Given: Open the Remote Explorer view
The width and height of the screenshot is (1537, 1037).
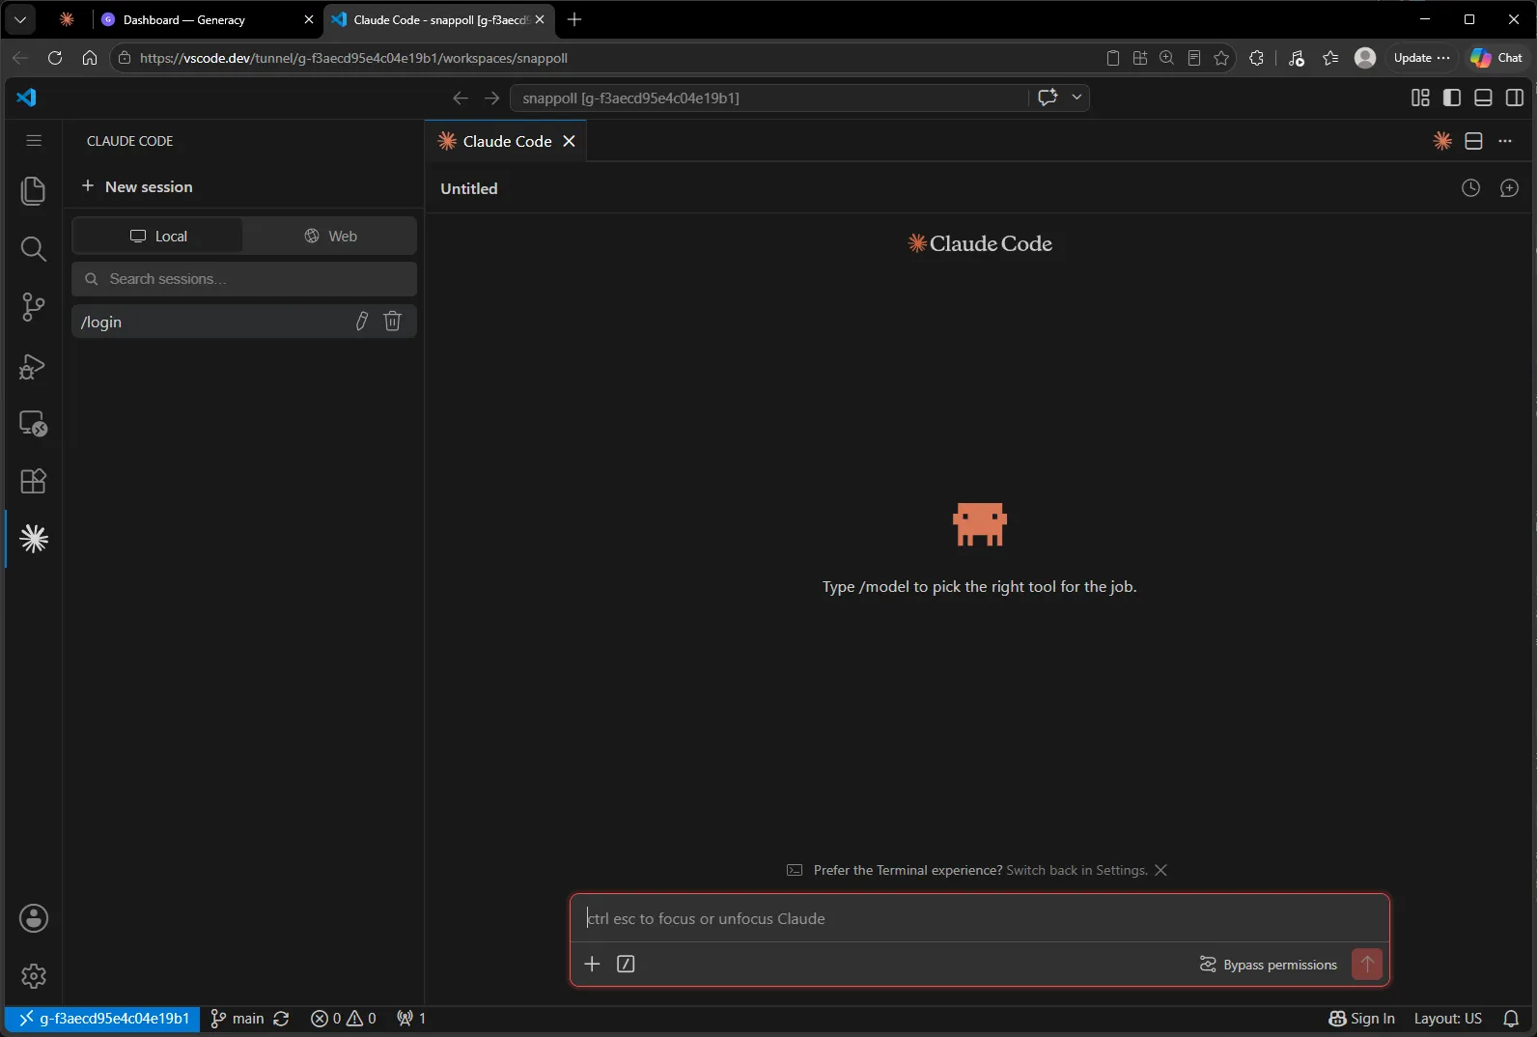Looking at the screenshot, I should point(33,424).
